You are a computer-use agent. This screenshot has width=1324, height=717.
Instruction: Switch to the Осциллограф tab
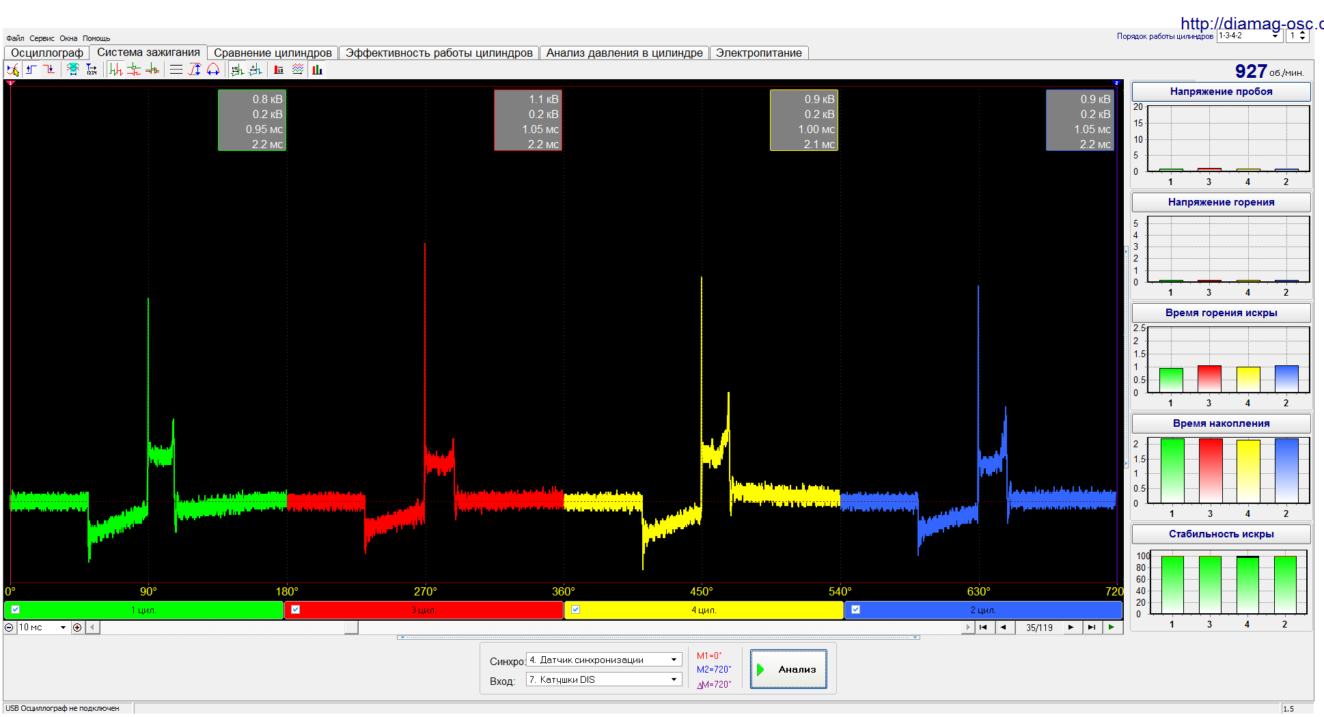coord(47,53)
